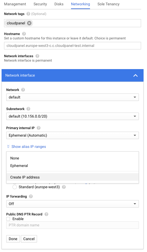
Task: Open the Network dropdown set to default
Action: click(73, 97)
